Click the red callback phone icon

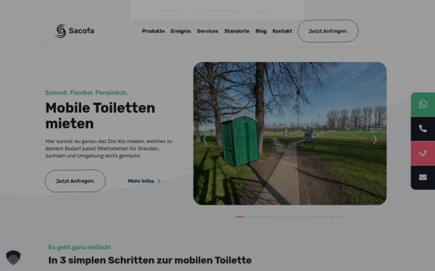coord(423,153)
